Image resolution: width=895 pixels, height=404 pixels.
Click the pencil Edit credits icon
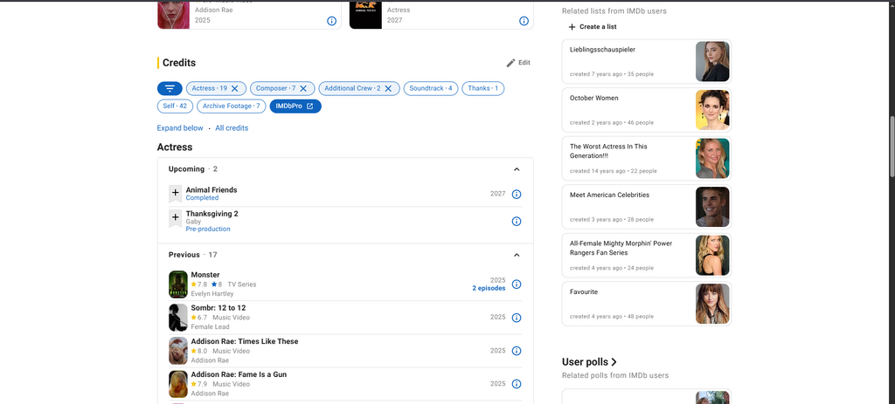pyautogui.click(x=511, y=63)
